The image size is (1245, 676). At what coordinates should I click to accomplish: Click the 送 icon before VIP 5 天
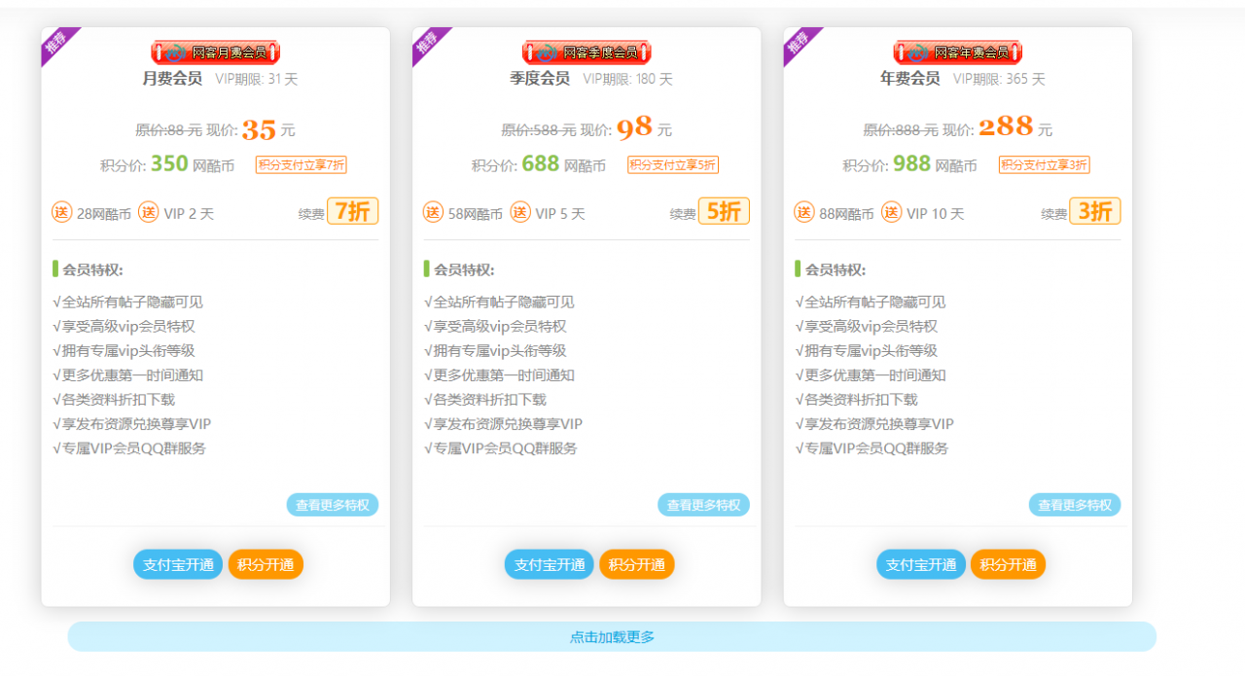[x=520, y=211]
